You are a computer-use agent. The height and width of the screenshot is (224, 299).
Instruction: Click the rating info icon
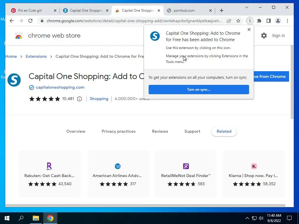[79, 99]
